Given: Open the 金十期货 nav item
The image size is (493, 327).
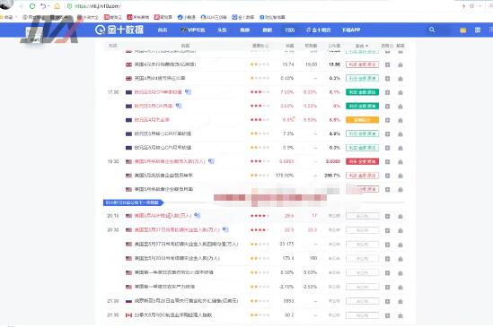Looking at the screenshot, I should tap(319, 30).
